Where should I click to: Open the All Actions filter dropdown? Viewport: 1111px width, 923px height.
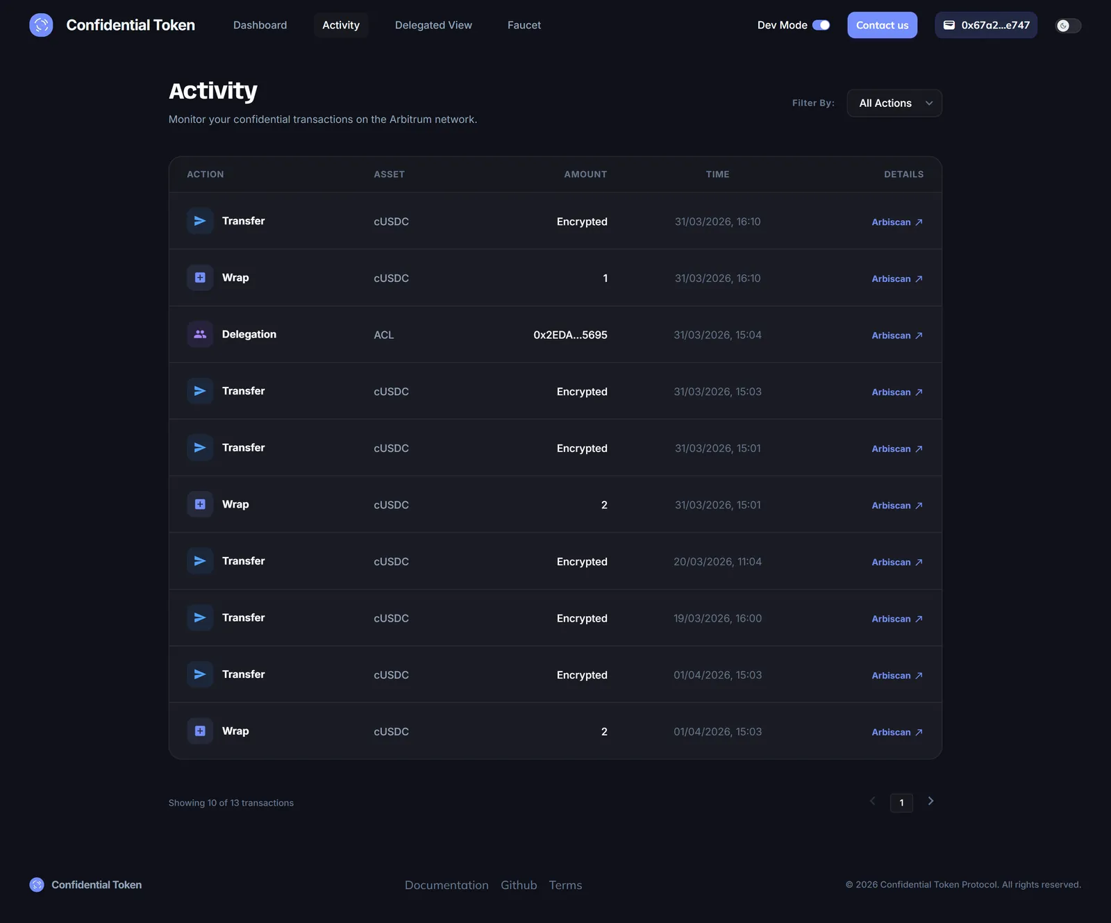pyautogui.click(x=894, y=103)
